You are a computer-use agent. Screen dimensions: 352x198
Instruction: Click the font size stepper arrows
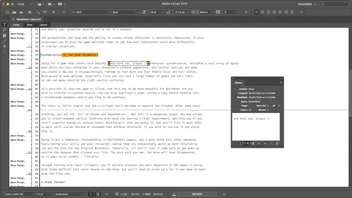pos(148,12)
